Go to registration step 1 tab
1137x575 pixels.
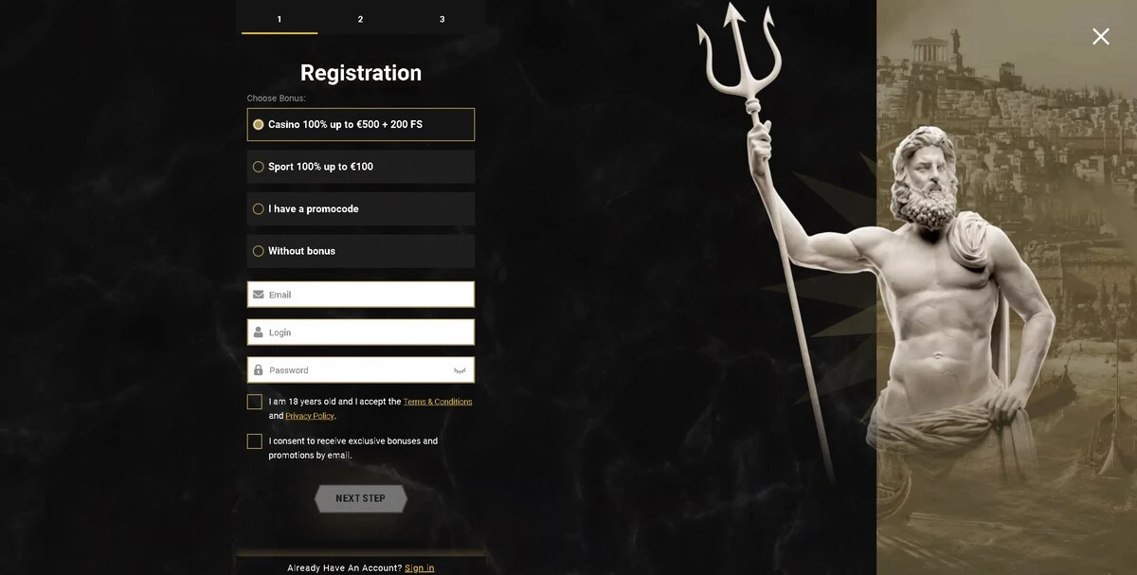coord(280,18)
